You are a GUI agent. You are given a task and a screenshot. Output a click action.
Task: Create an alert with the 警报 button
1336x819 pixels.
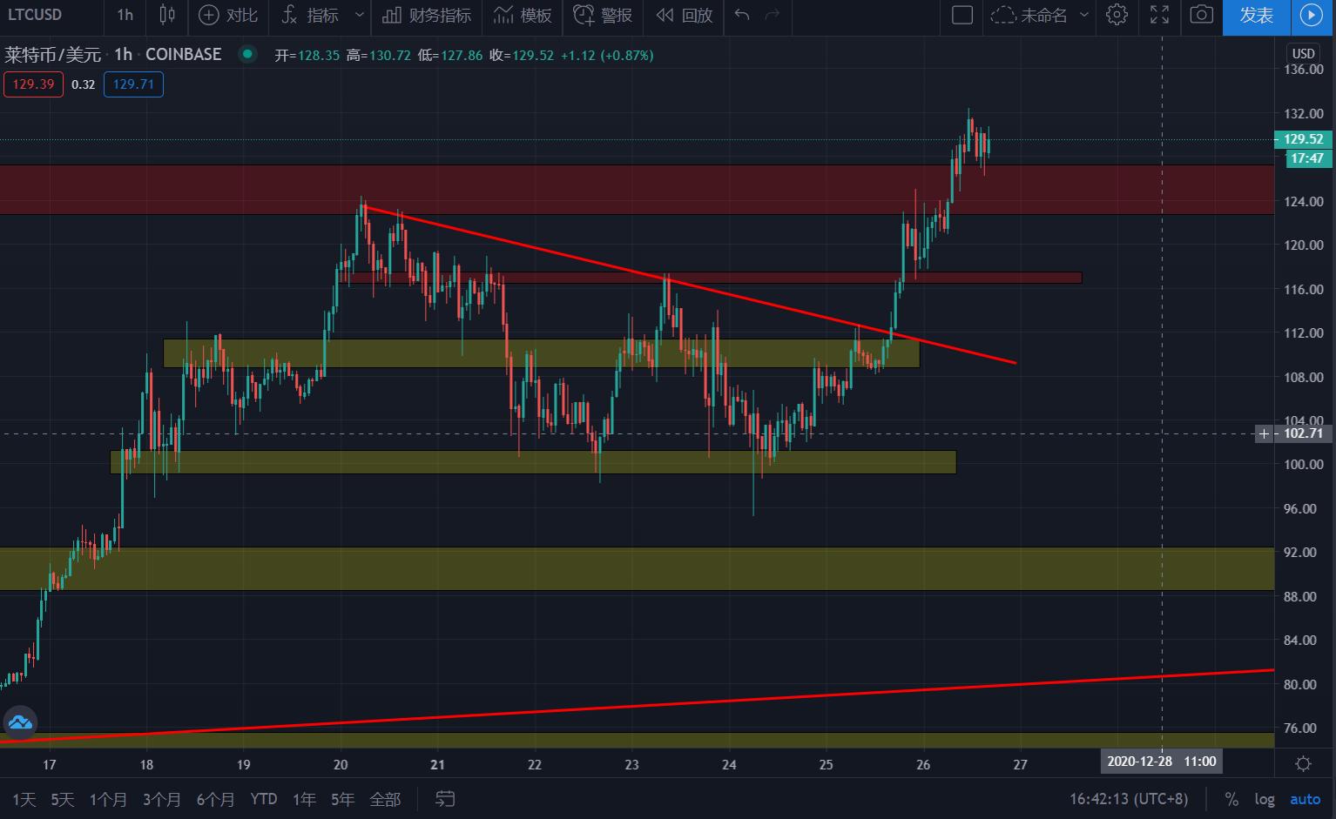click(603, 15)
